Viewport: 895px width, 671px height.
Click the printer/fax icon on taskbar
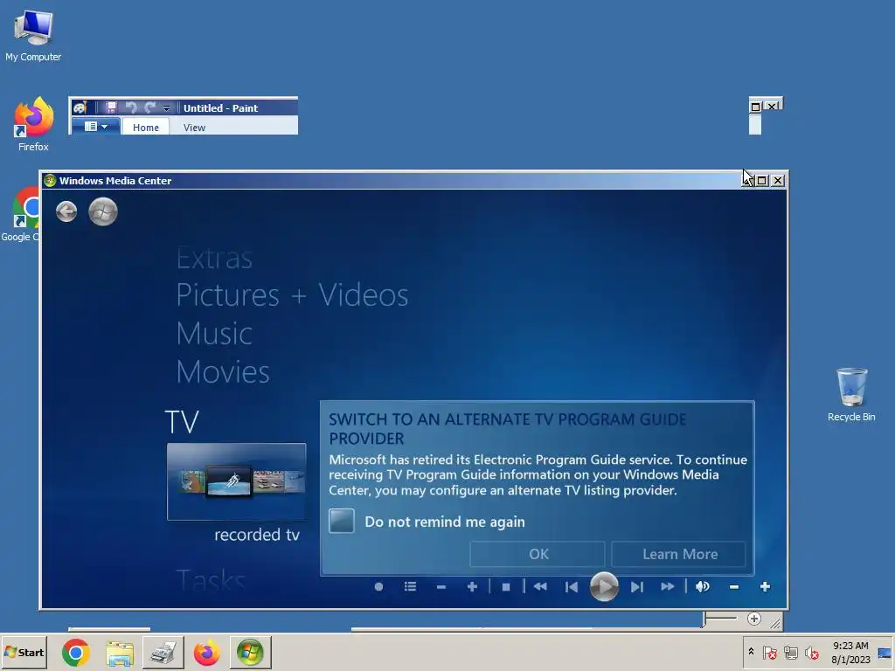click(163, 653)
